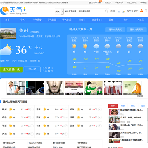
Task: Click the city search input field
Action: click(84, 11)
